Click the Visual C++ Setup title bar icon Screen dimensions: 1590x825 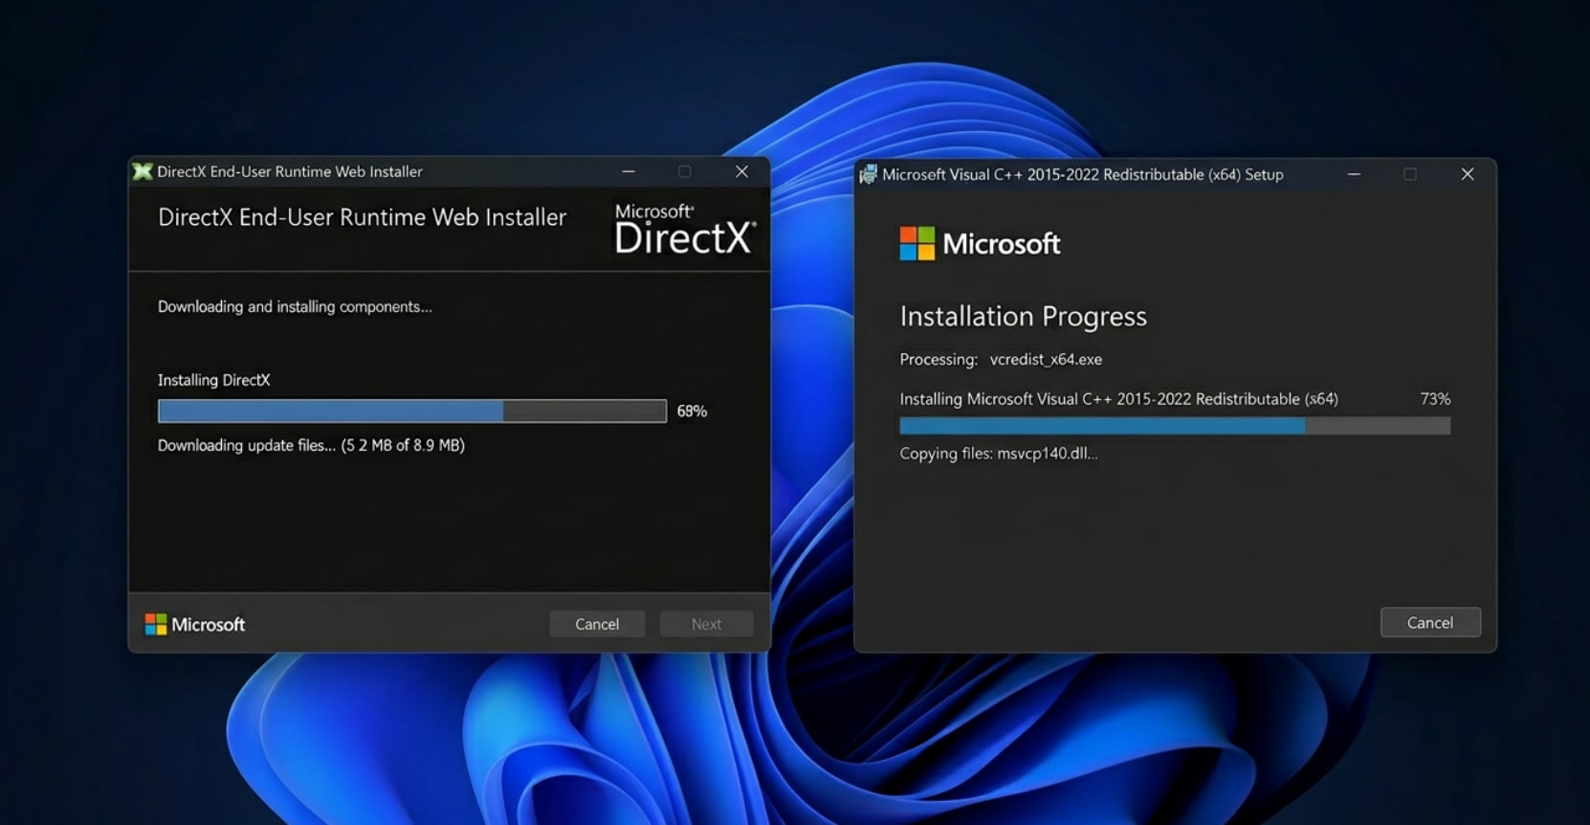pos(869,174)
